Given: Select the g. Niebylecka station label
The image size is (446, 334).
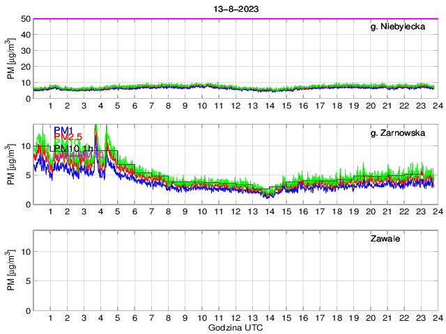Looking at the screenshot, I should (402, 26).
